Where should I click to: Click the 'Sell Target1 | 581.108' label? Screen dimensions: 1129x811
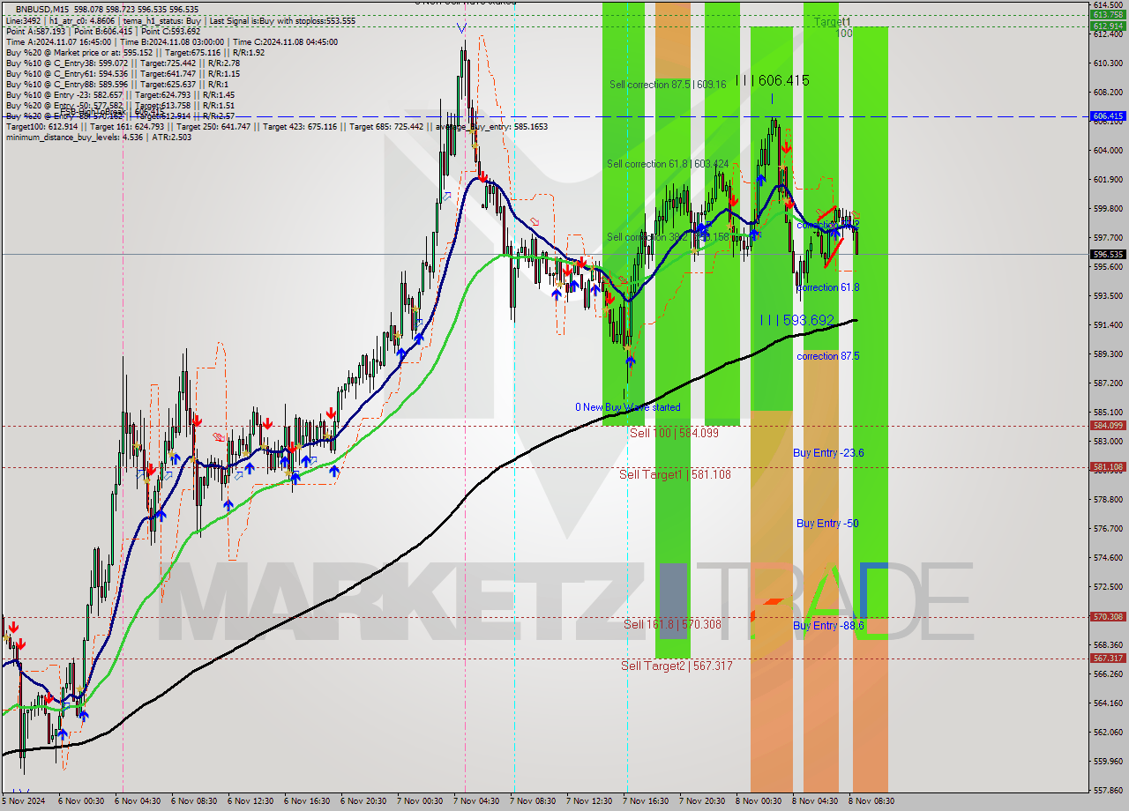click(675, 474)
